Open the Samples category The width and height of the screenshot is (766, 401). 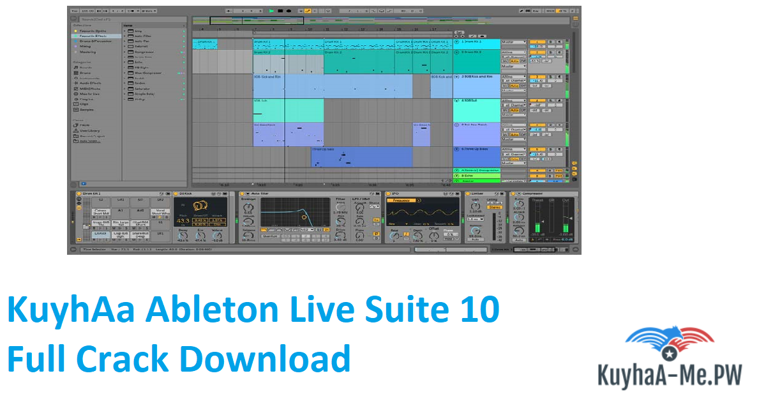(86, 109)
